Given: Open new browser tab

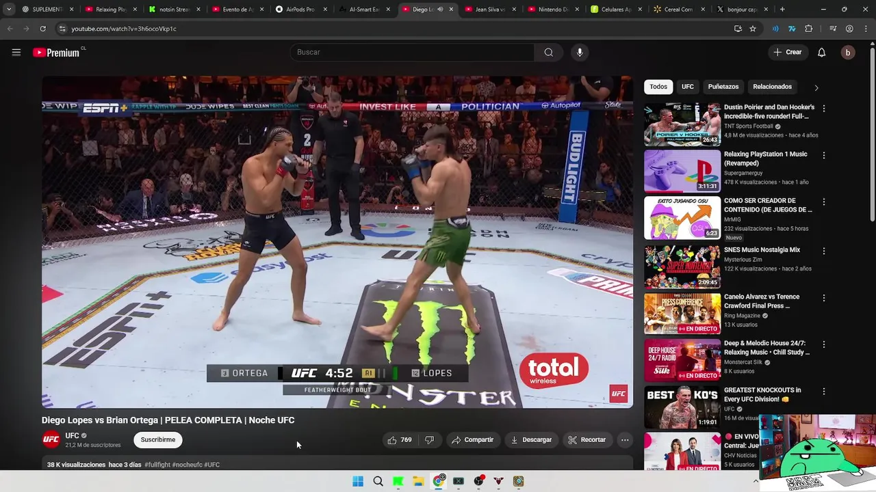Looking at the screenshot, I should pos(782,10).
